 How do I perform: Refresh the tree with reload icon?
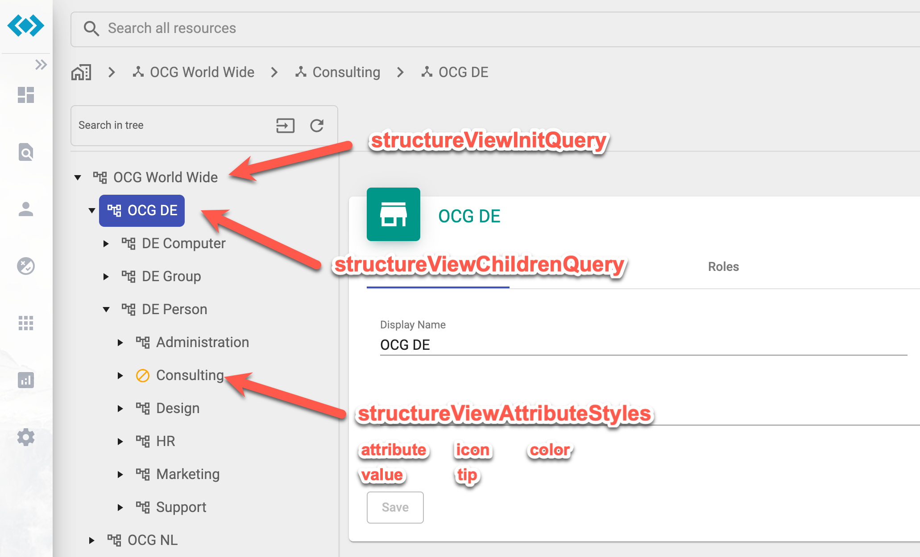pos(317,126)
